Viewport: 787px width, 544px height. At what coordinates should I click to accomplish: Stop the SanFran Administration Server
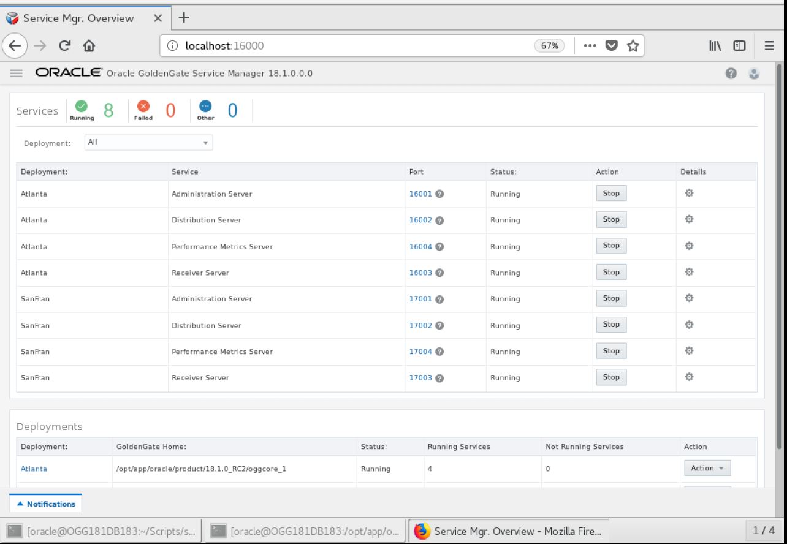click(x=611, y=298)
